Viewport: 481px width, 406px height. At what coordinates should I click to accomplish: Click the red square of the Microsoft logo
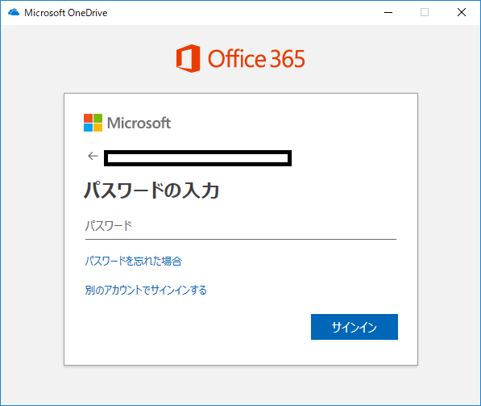(88, 118)
